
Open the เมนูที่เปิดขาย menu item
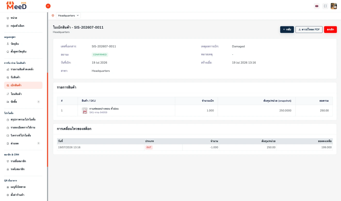(x=23, y=187)
